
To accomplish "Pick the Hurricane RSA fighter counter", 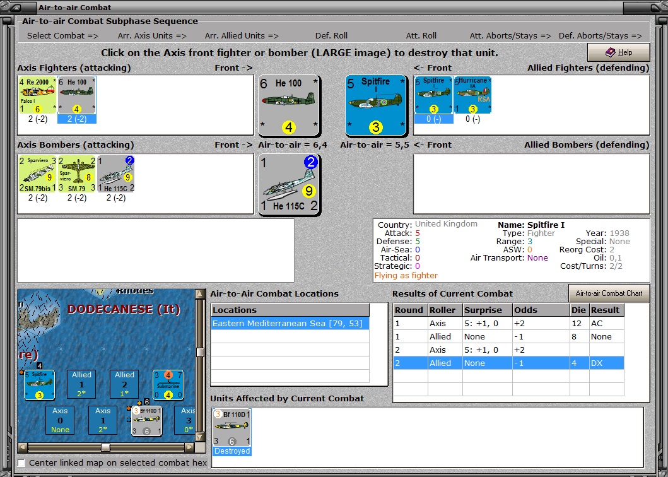I will pyautogui.click(x=472, y=95).
